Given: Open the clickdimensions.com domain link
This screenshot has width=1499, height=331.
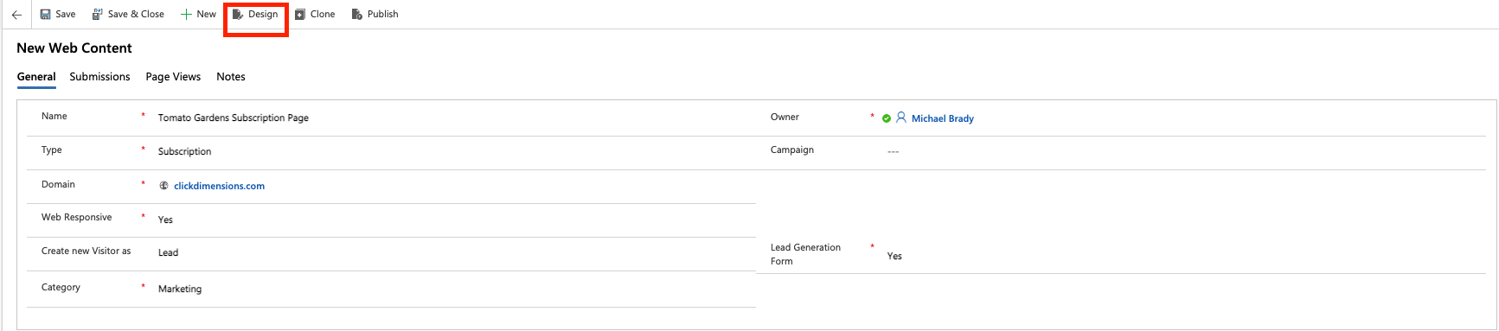Looking at the screenshot, I should (x=219, y=186).
